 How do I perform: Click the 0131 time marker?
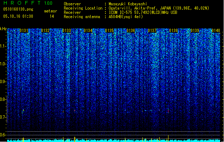(x=24, y=31)
